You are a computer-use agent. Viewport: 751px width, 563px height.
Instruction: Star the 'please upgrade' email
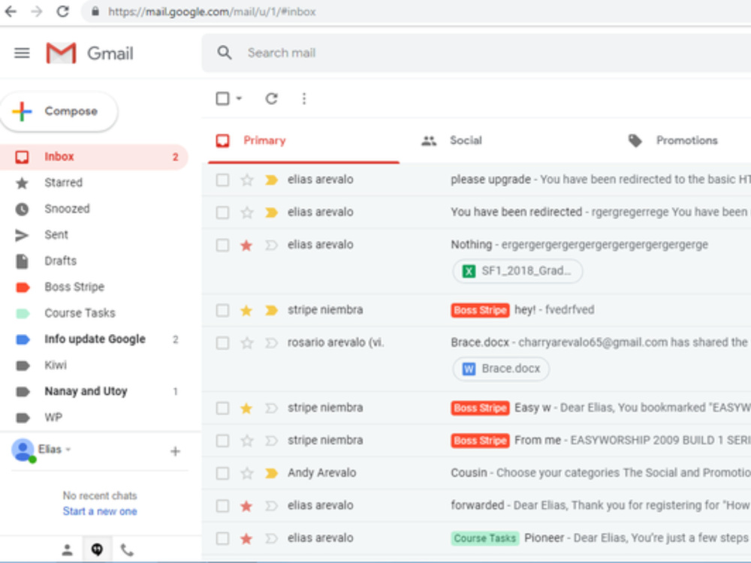point(246,180)
